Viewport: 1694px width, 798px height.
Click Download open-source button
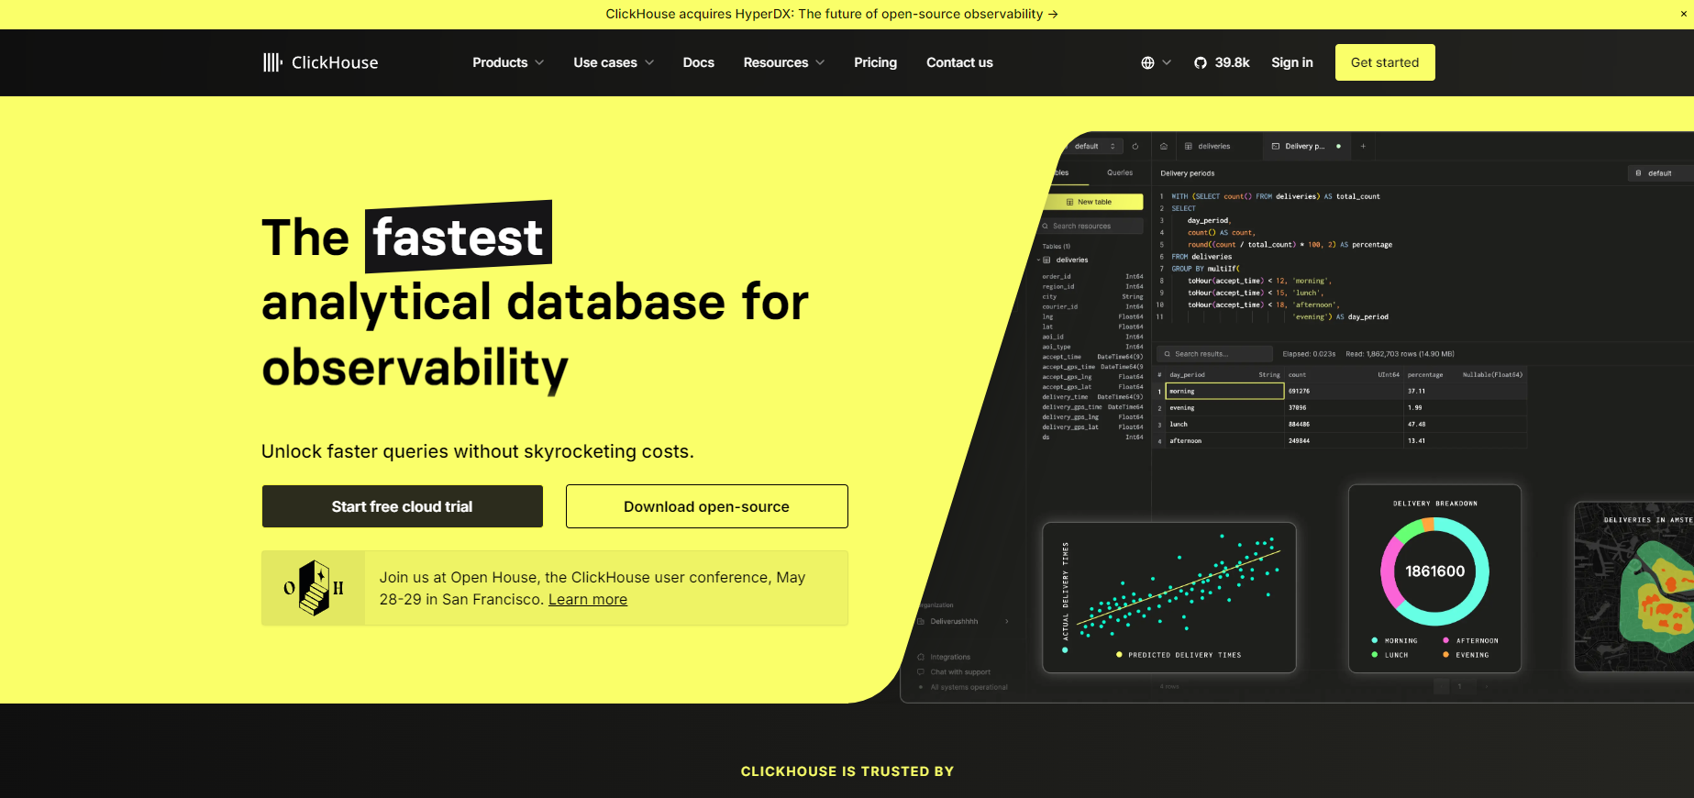[706, 506]
